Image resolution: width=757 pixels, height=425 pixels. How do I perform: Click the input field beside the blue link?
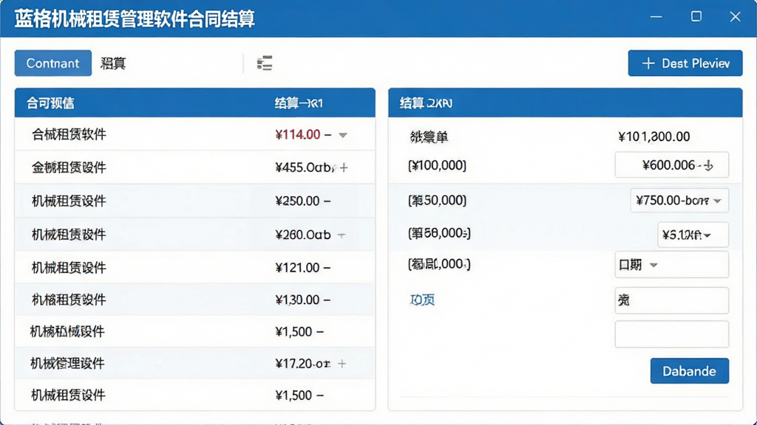pos(671,300)
